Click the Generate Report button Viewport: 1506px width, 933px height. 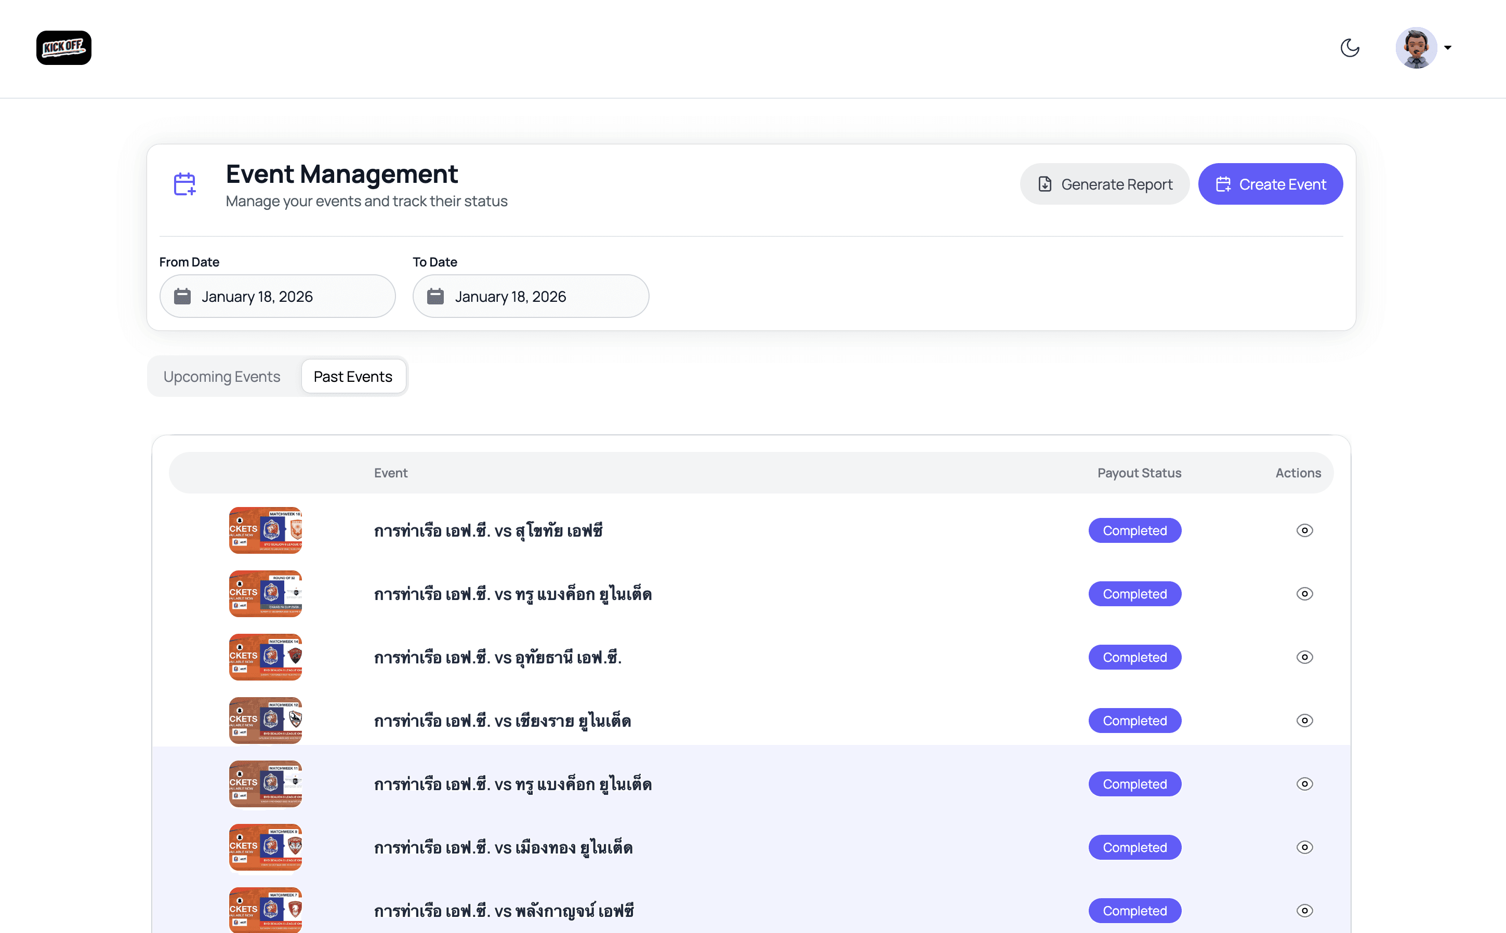(1104, 184)
